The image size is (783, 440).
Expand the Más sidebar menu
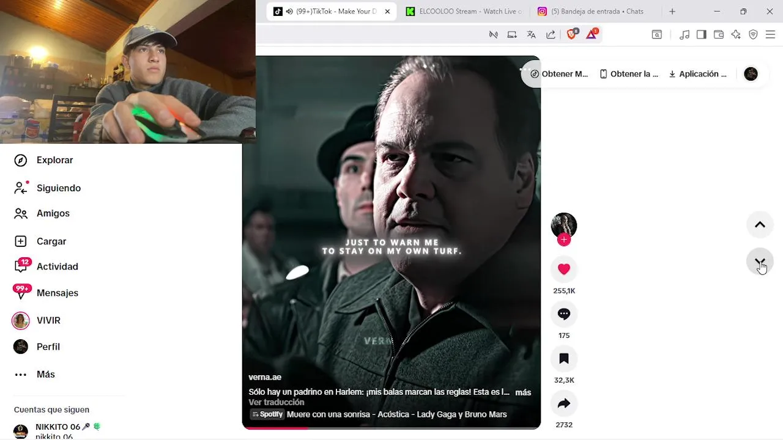(45, 374)
